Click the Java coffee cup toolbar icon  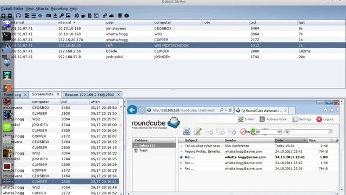83,16
